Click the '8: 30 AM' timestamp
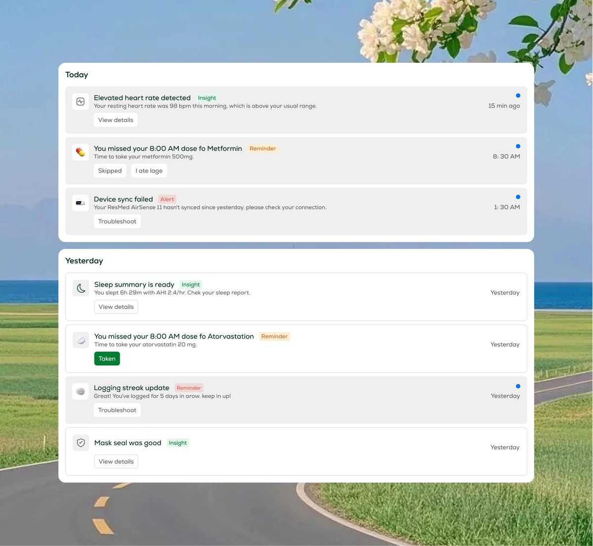This screenshot has height=546, width=593. [507, 156]
